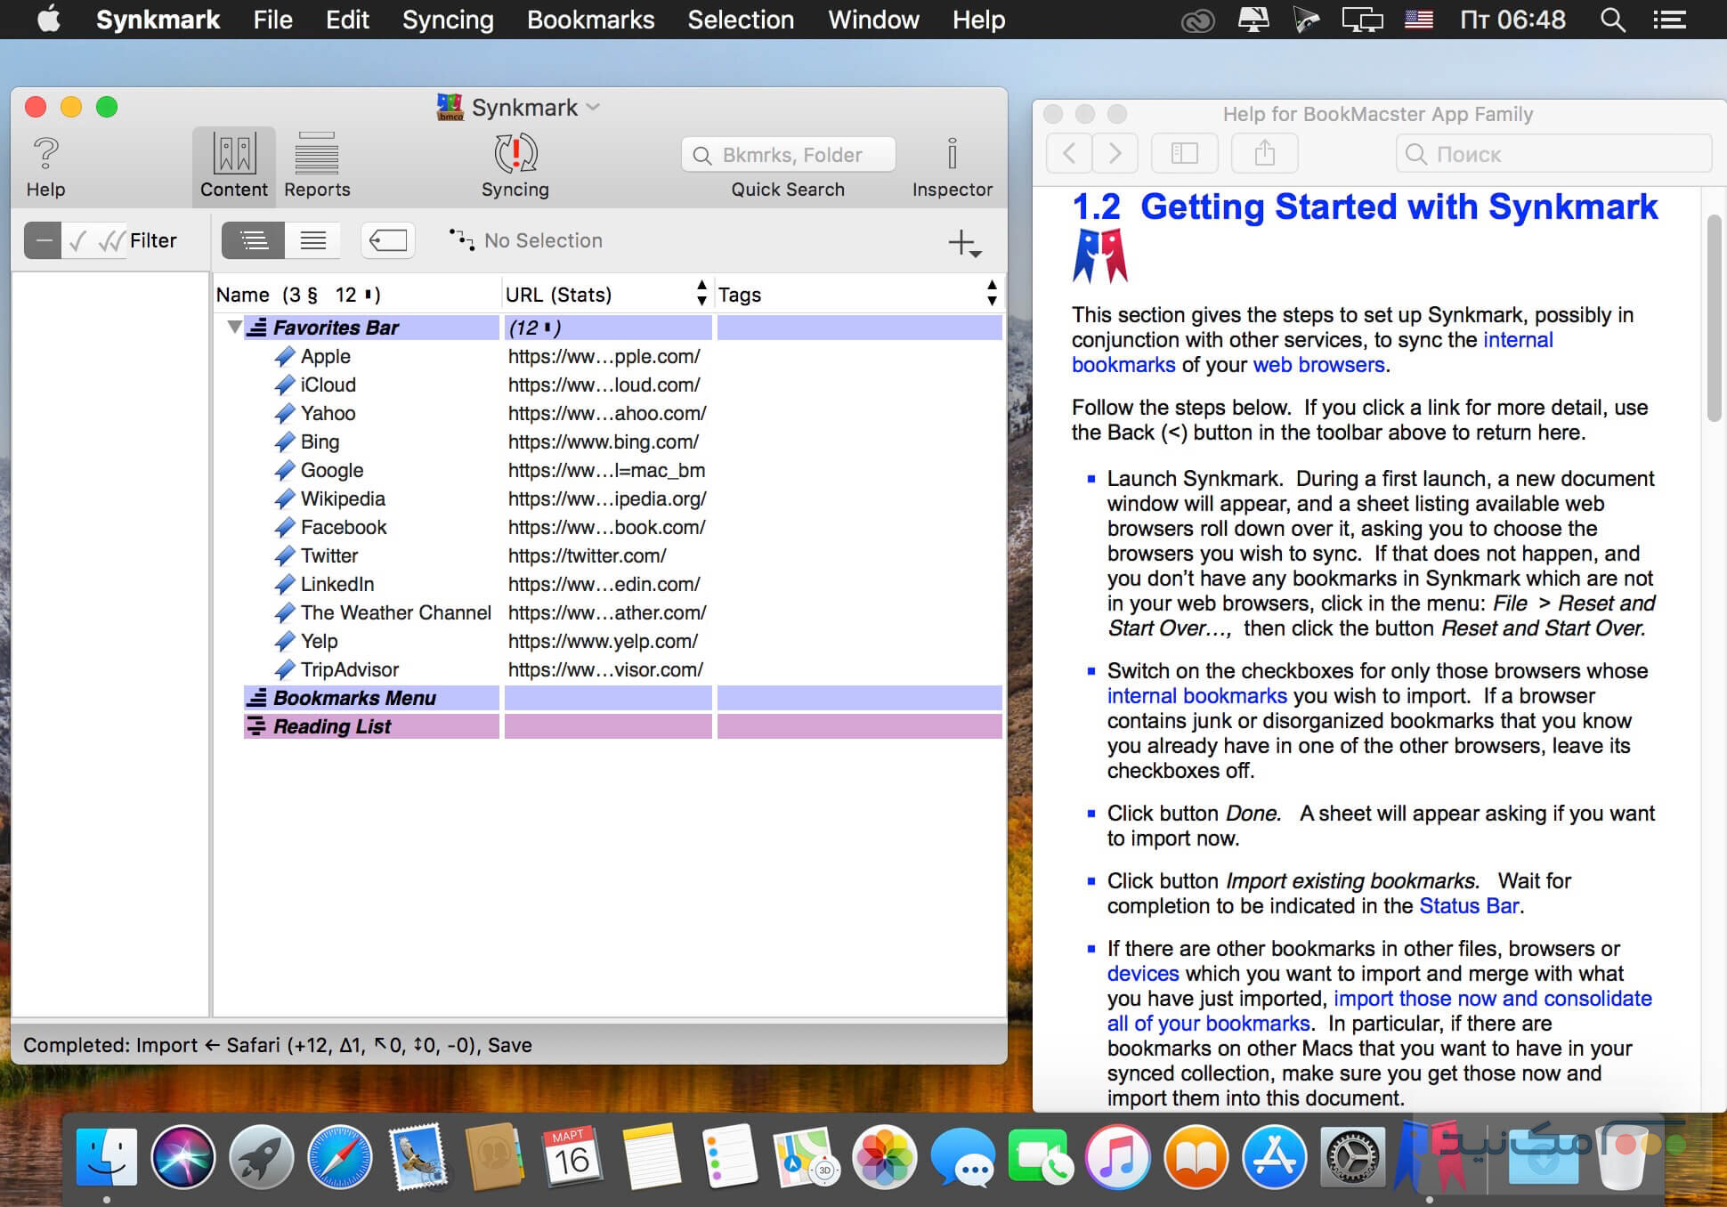Screen dimensions: 1727x1207
Task: Open the Syncing menu in menu bar
Action: pyautogui.click(x=447, y=20)
